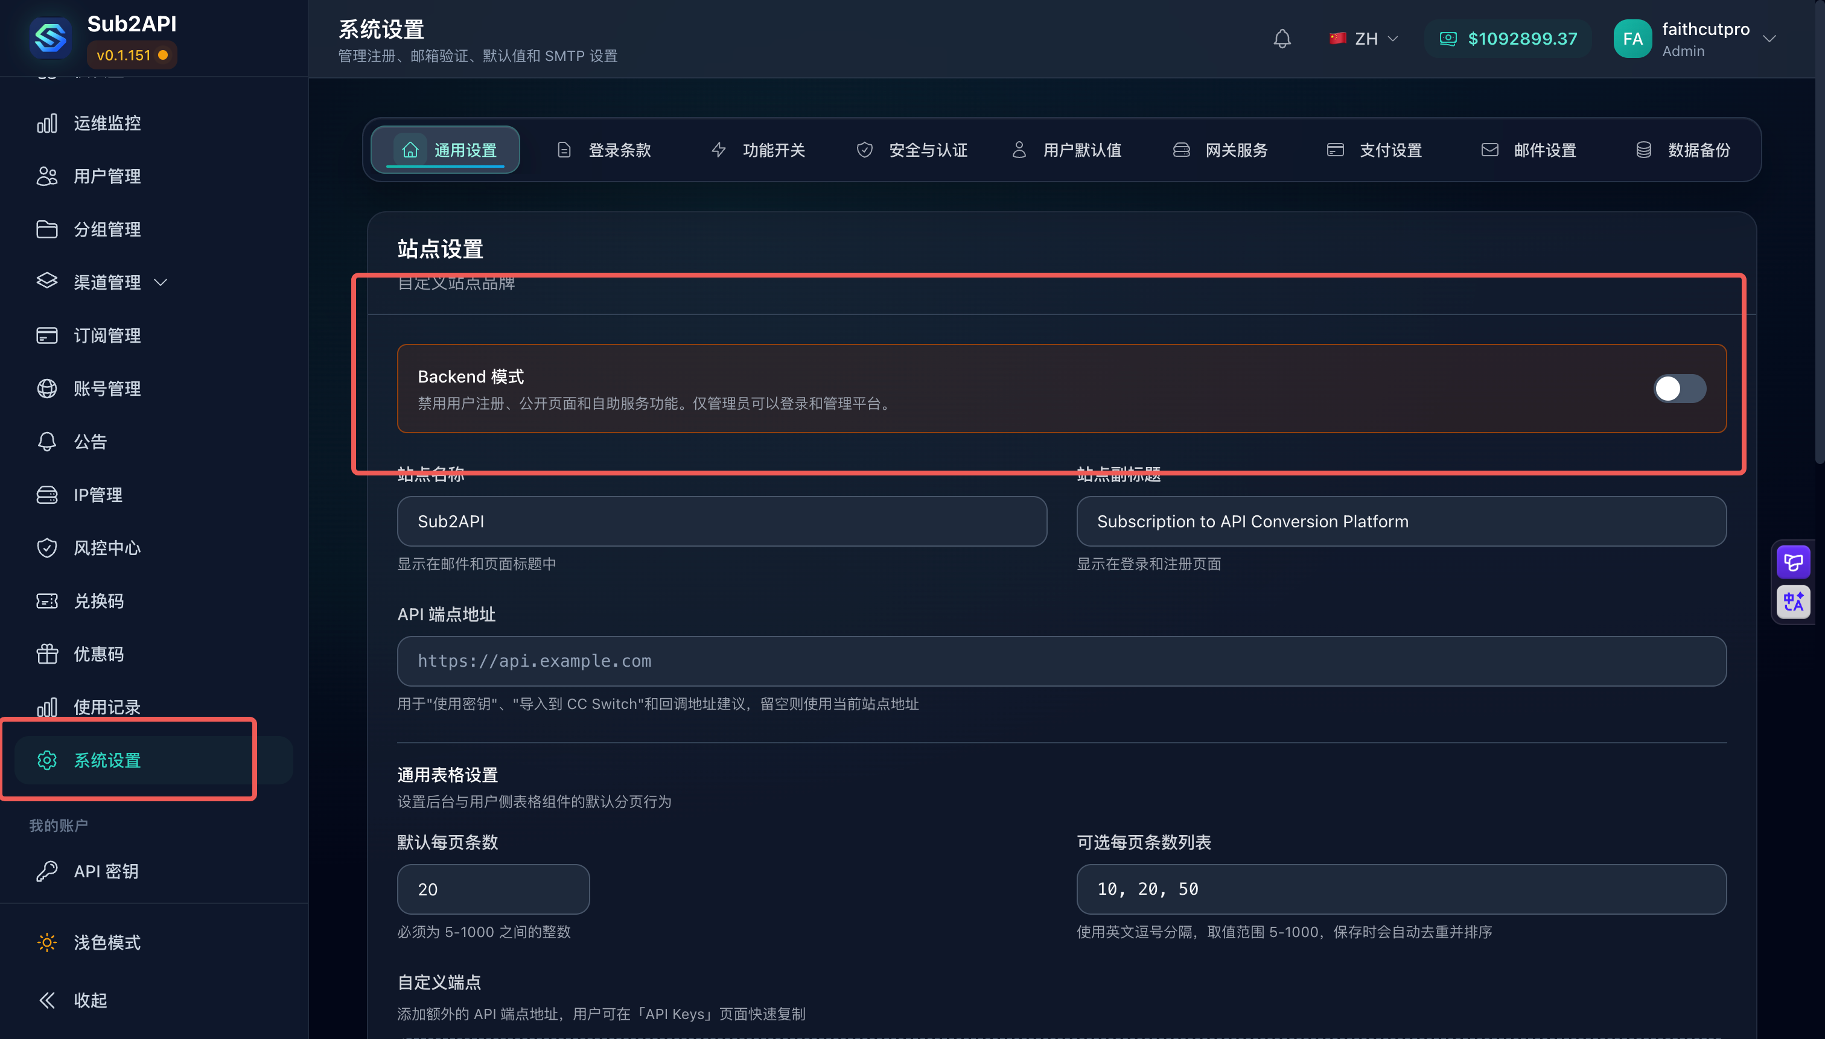This screenshot has height=1039, width=1825.
Task: Click the balance wallet icon in header
Action: 1447,39
